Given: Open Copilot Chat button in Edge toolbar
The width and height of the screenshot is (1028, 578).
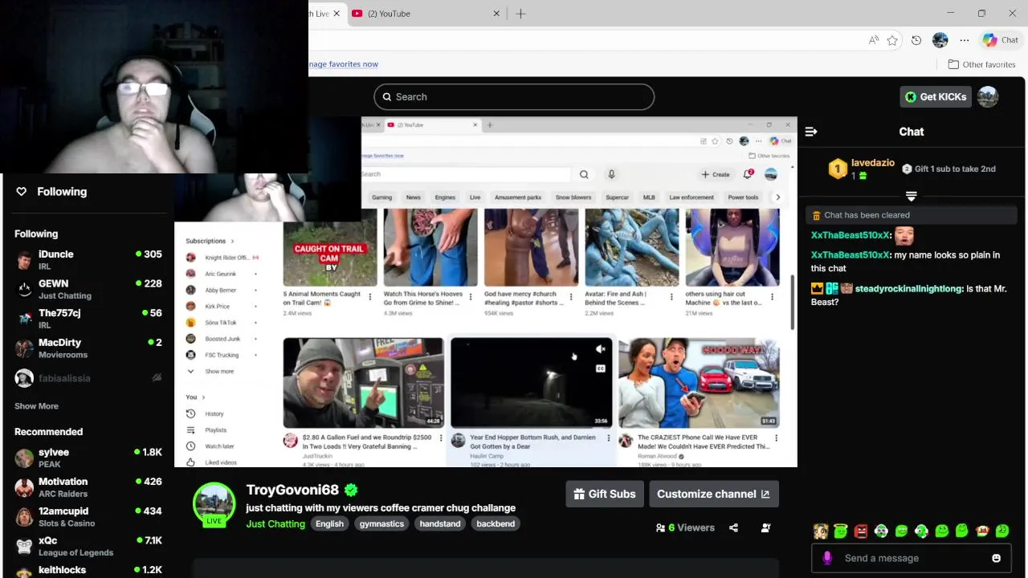Looking at the screenshot, I should point(1001,40).
